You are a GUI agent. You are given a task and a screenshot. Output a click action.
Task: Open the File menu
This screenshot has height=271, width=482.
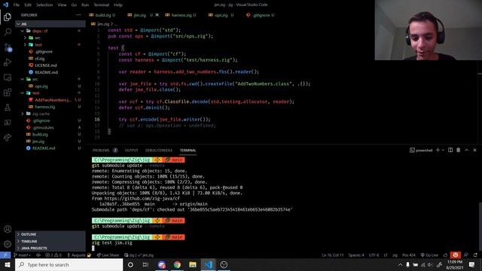[17, 5]
